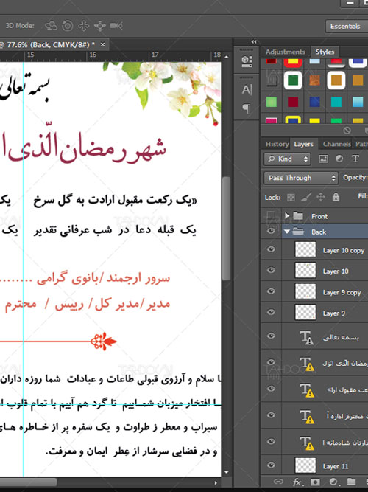Close the document tab with the x

102,44
